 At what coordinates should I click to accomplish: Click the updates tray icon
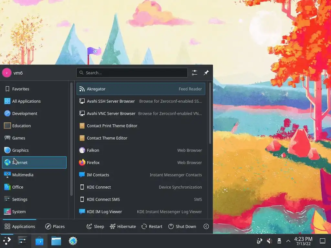(x=260, y=241)
